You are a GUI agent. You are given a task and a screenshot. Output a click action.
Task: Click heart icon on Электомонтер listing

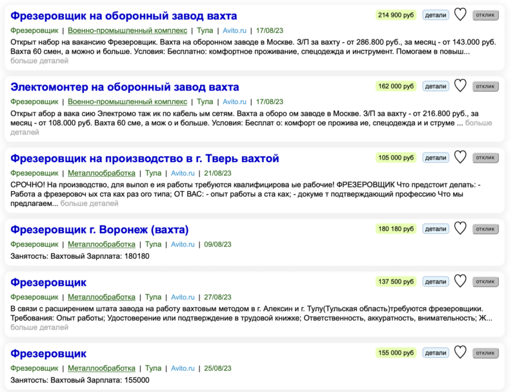coord(460,86)
